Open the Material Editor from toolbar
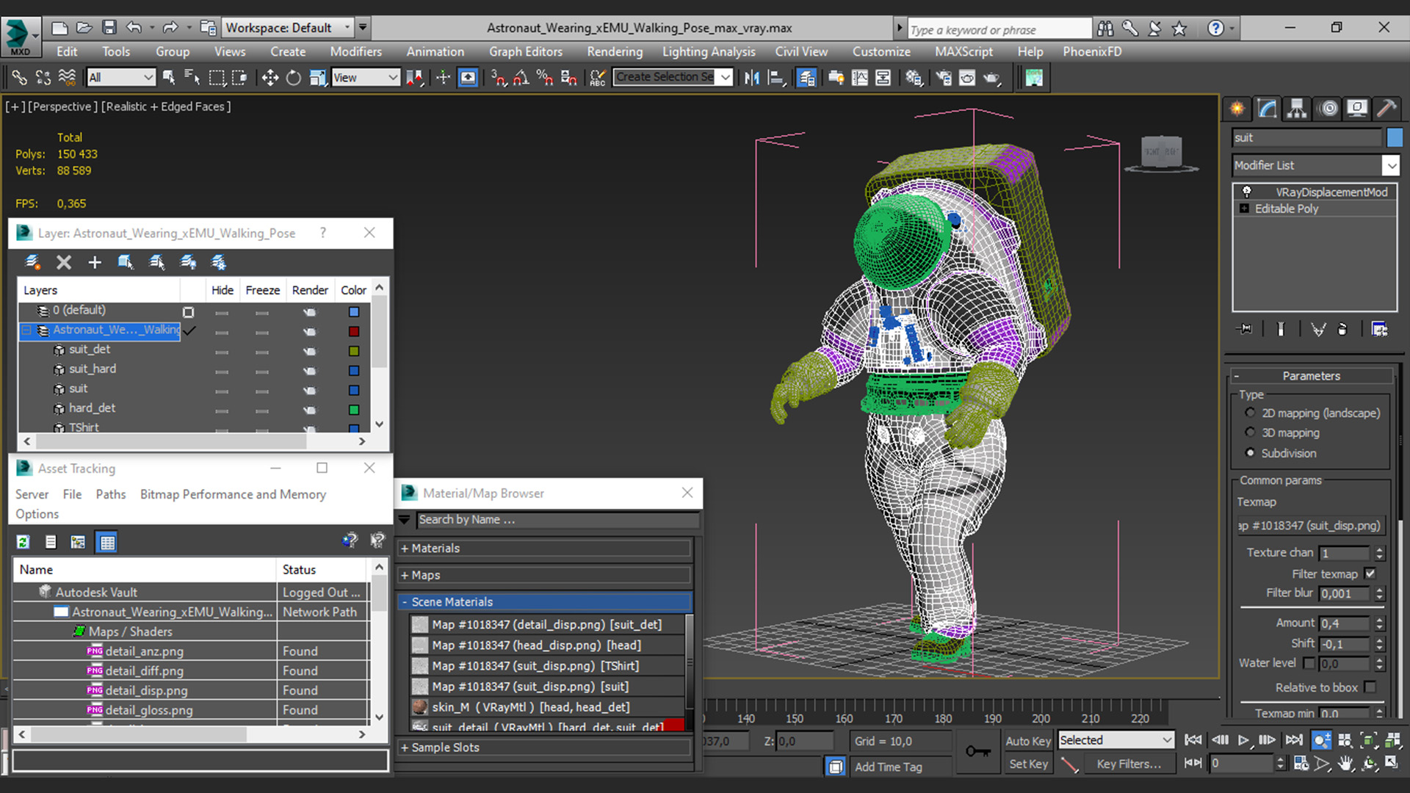Viewport: 1410px width, 793px height. pyautogui.click(x=914, y=78)
